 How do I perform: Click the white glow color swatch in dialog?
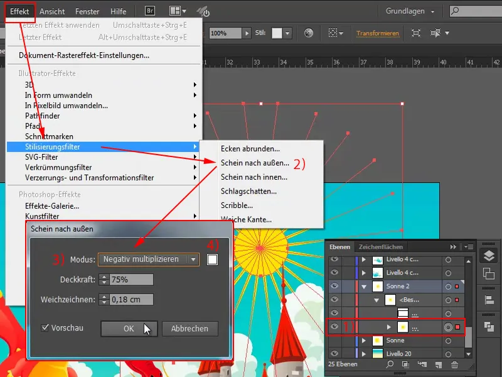coord(212,260)
